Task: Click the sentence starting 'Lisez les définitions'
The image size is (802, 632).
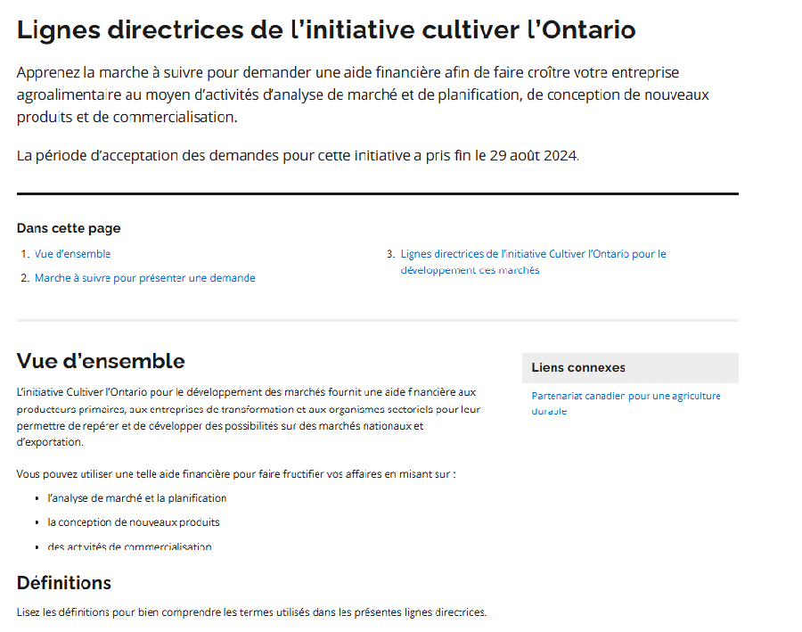Action: click(x=251, y=612)
